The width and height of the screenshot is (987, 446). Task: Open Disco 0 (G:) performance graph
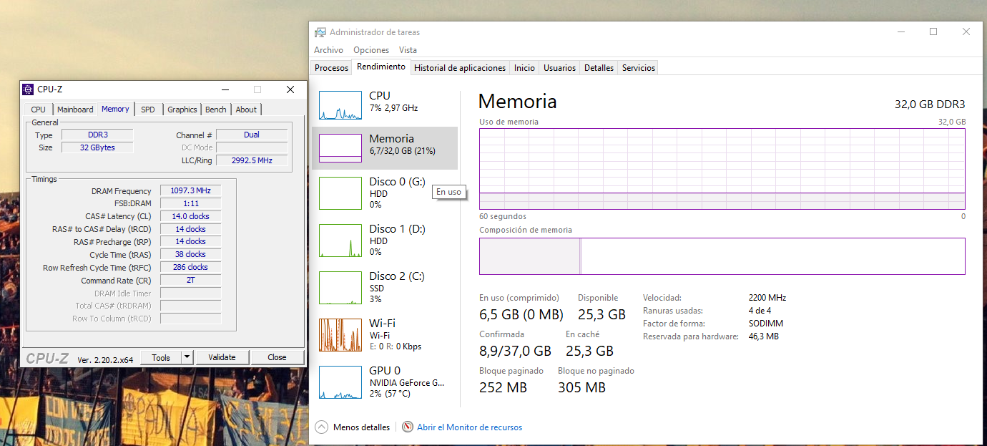pyautogui.click(x=340, y=193)
